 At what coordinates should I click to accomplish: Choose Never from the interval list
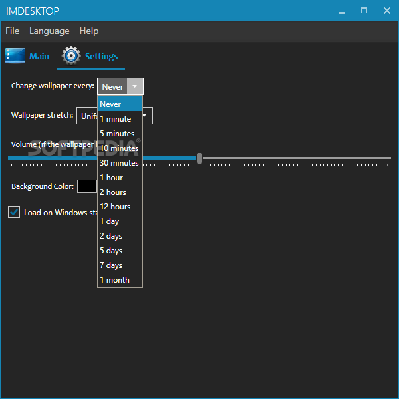pyautogui.click(x=120, y=104)
